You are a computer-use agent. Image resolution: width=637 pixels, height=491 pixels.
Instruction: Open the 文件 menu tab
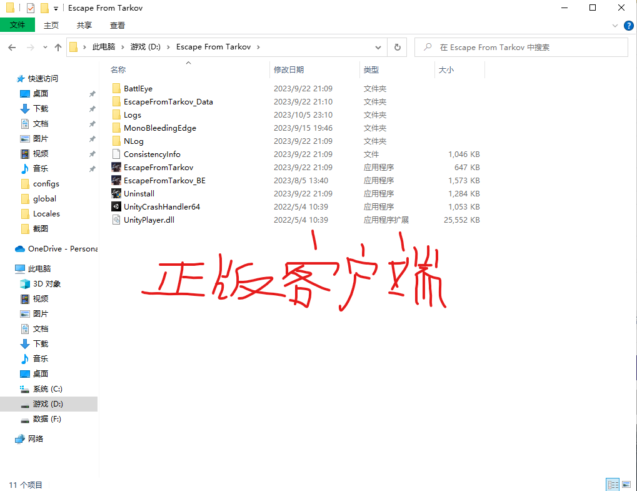click(x=18, y=25)
